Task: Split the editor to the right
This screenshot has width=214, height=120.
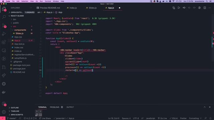Action: tap(205, 8)
